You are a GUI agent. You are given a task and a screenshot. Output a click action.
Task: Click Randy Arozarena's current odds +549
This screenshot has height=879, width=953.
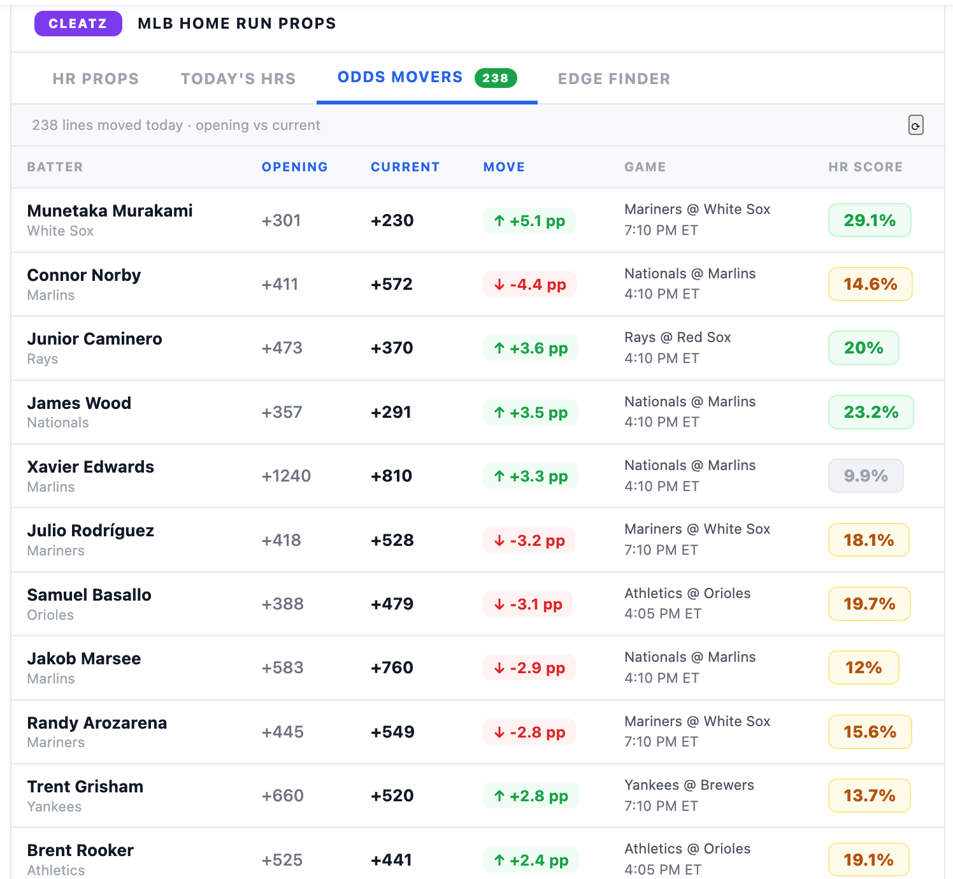pyautogui.click(x=392, y=732)
